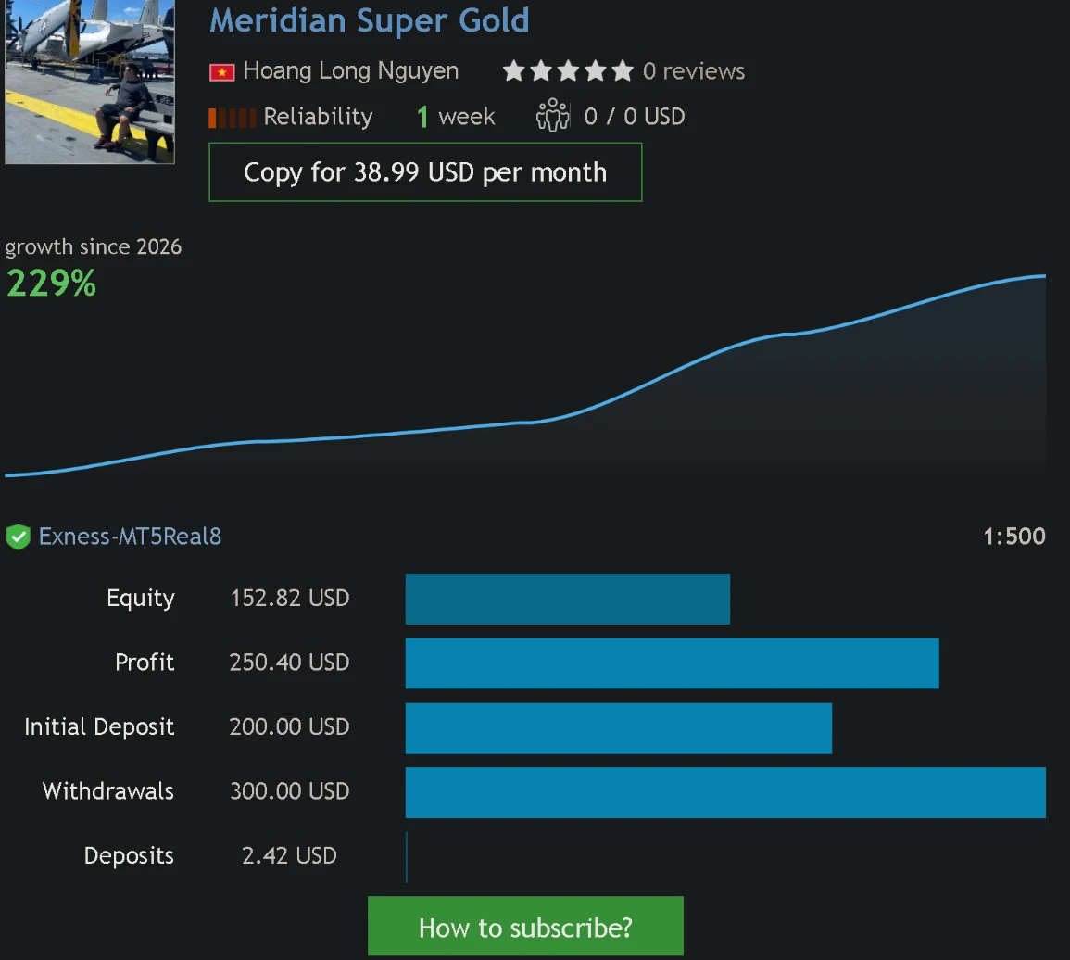Click the 300.00 USD withdrawals value
Image resolution: width=1070 pixels, height=960 pixels.
(x=290, y=791)
